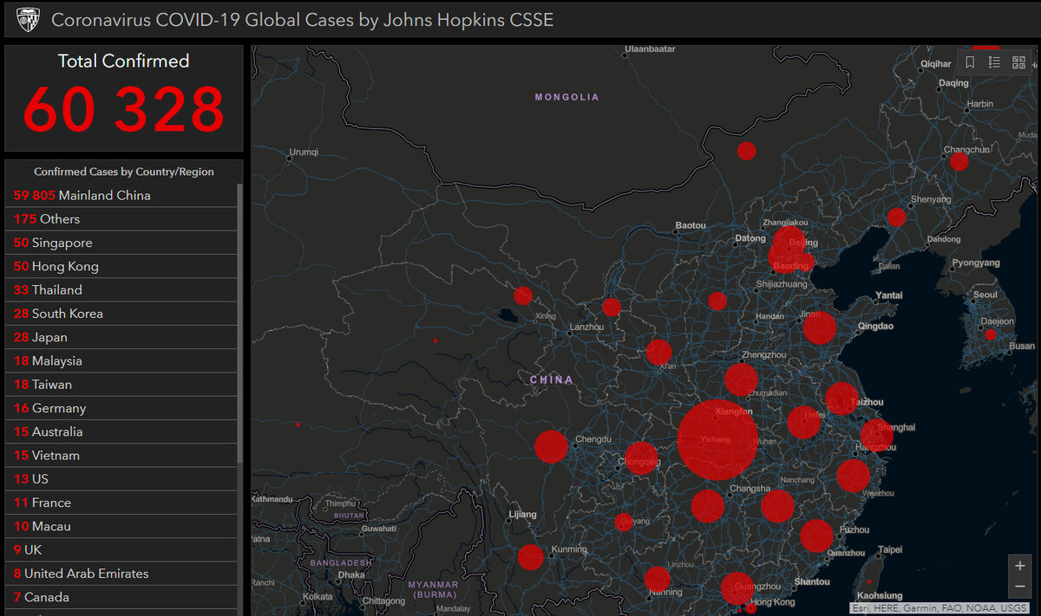1041x616 pixels.
Task: Open the map bookmarks icon
Action: (970, 62)
